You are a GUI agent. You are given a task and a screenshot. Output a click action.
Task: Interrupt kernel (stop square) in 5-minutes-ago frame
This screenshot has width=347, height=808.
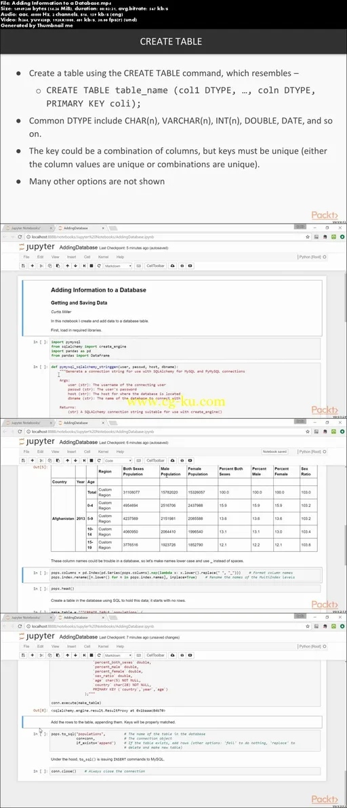tap(91, 266)
